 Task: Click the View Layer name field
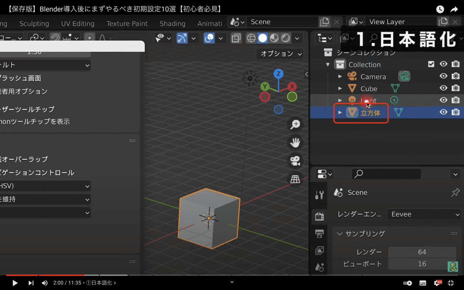(401, 22)
